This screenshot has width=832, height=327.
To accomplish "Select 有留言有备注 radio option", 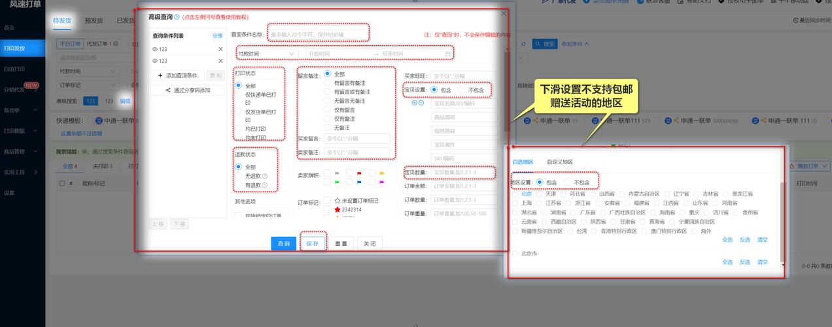I will 327,83.
